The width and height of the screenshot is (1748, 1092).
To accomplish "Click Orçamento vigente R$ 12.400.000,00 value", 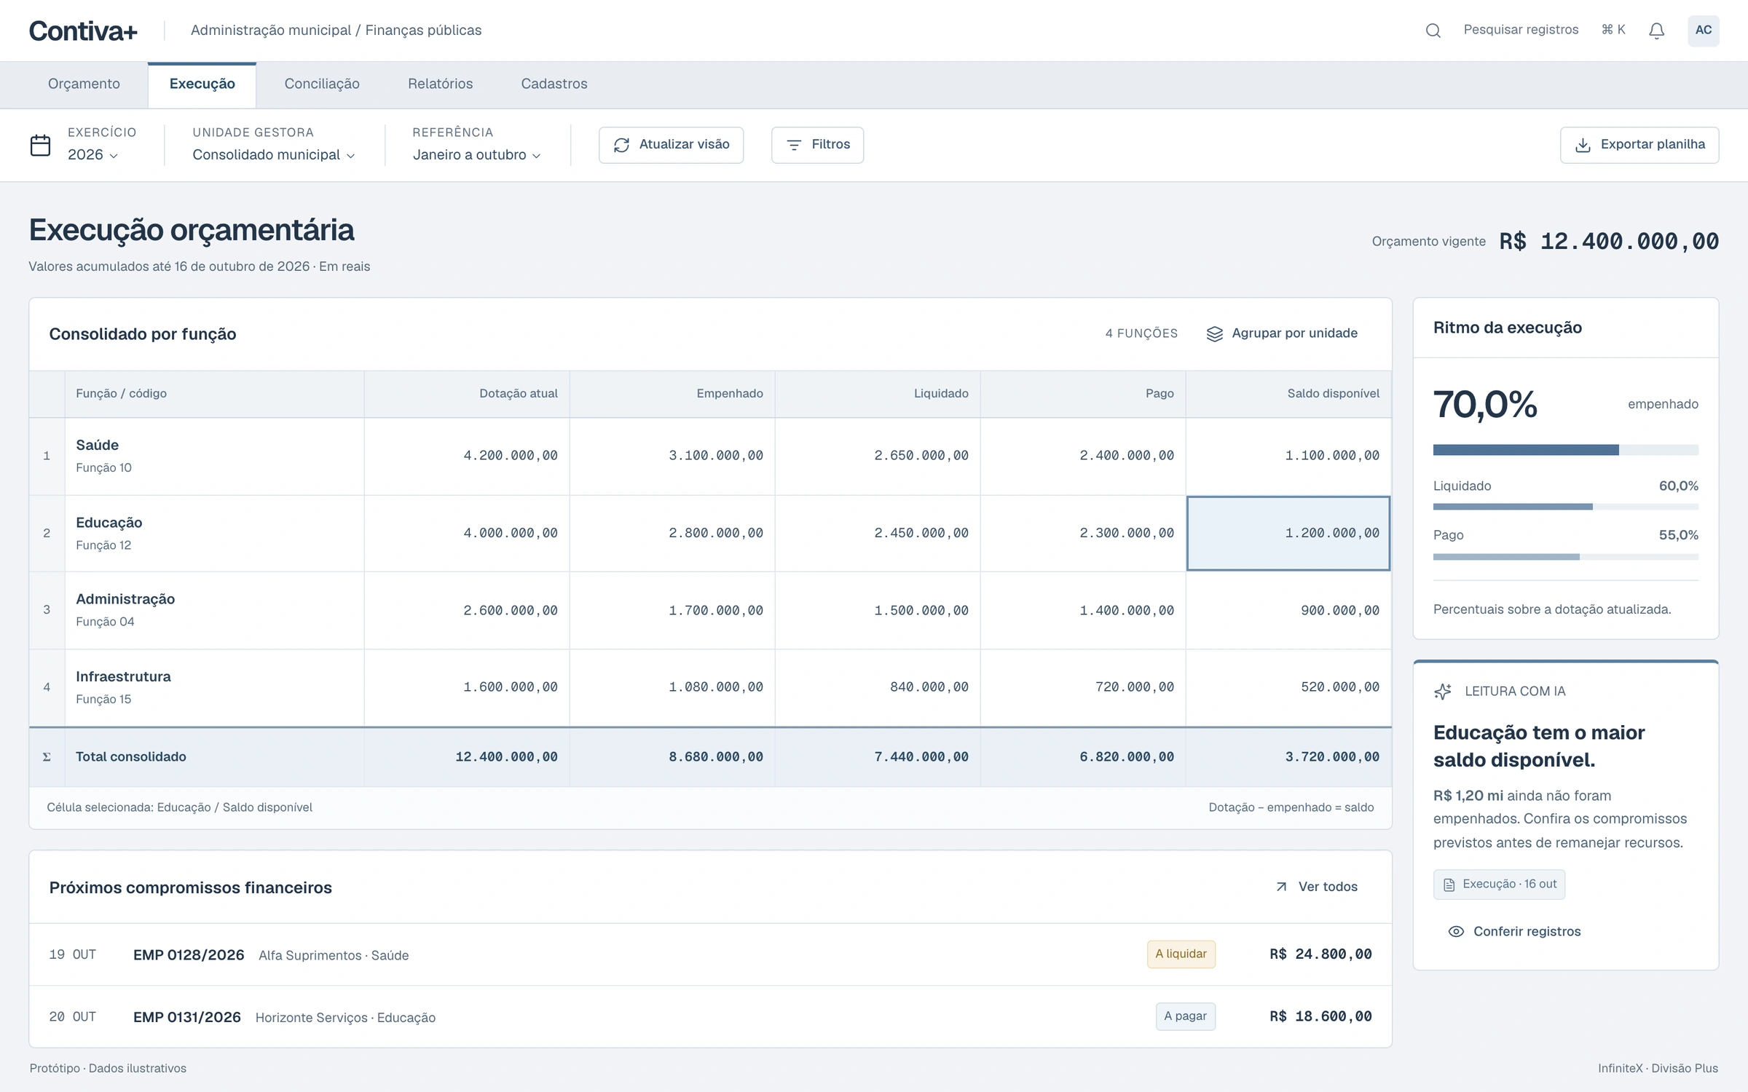I will click(x=1608, y=242).
